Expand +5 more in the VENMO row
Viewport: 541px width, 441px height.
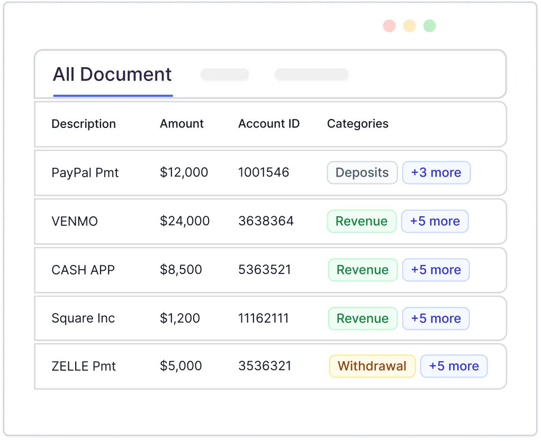pyautogui.click(x=435, y=221)
